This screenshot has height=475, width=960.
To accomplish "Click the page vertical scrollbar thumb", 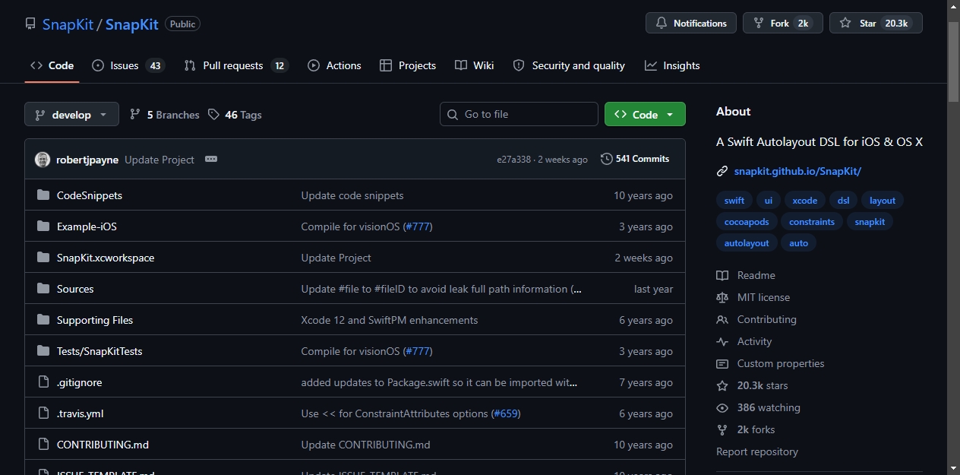I will click(953, 61).
